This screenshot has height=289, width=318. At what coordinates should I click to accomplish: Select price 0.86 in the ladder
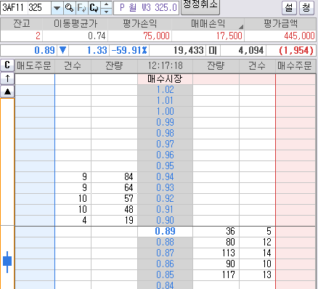(x=165, y=264)
